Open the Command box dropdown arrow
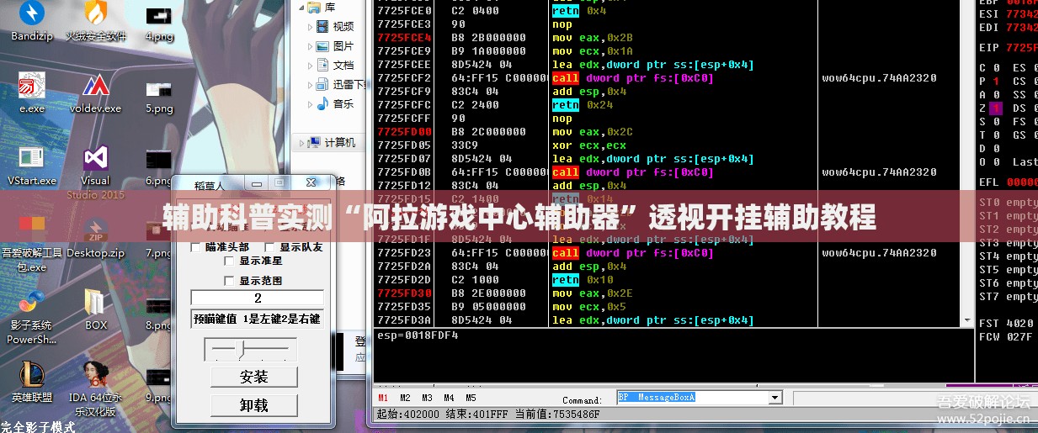The height and width of the screenshot is (433, 1038). [x=775, y=398]
